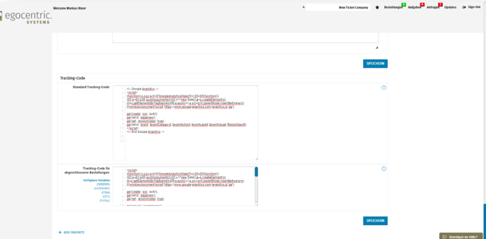Click the resize handle of the top textarea

pos(377,47)
